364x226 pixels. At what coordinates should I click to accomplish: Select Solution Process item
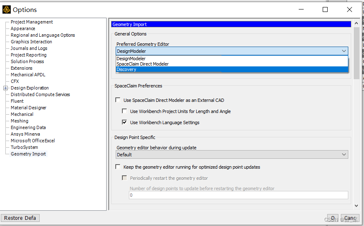[x=27, y=61]
